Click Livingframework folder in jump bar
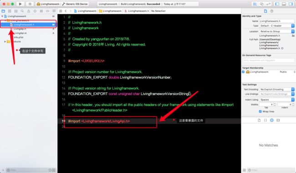The width and height of the screenshot is (296, 173). coord(111,11)
